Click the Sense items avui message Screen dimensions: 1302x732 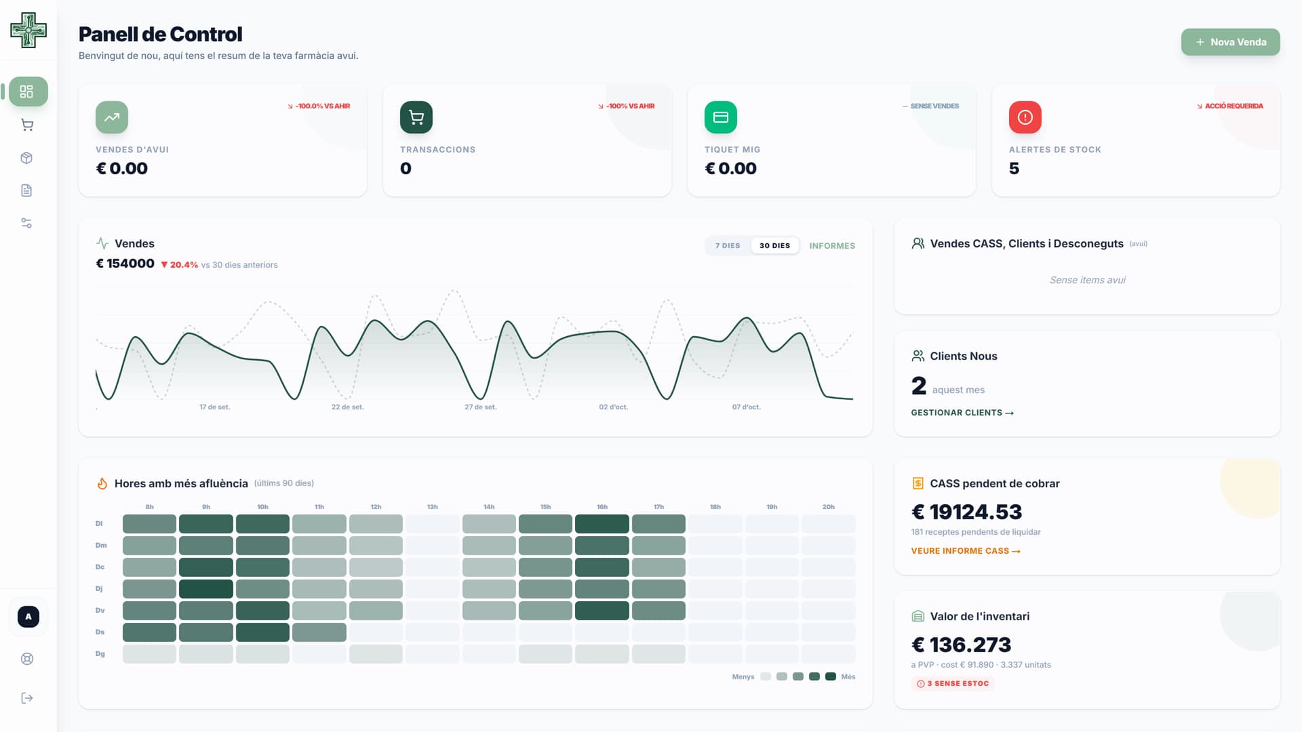click(x=1087, y=280)
